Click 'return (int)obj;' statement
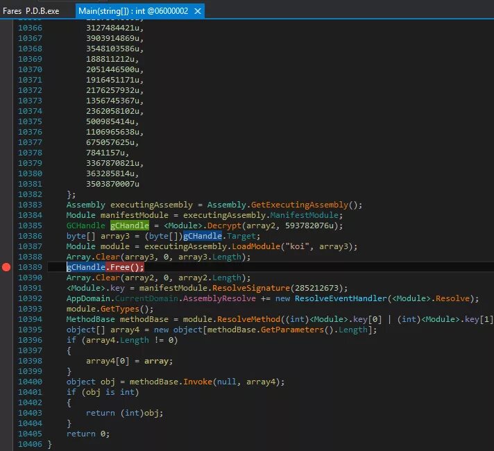This screenshot has height=451, width=494. tap(125, 413)
